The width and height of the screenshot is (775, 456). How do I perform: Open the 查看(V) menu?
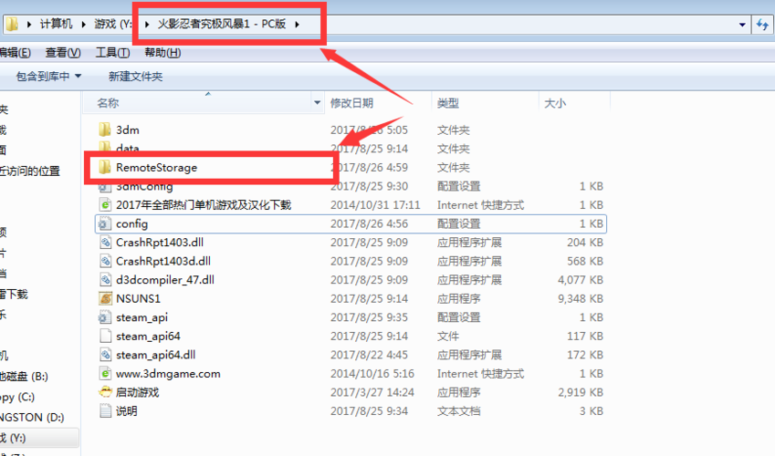pos(63,53)
